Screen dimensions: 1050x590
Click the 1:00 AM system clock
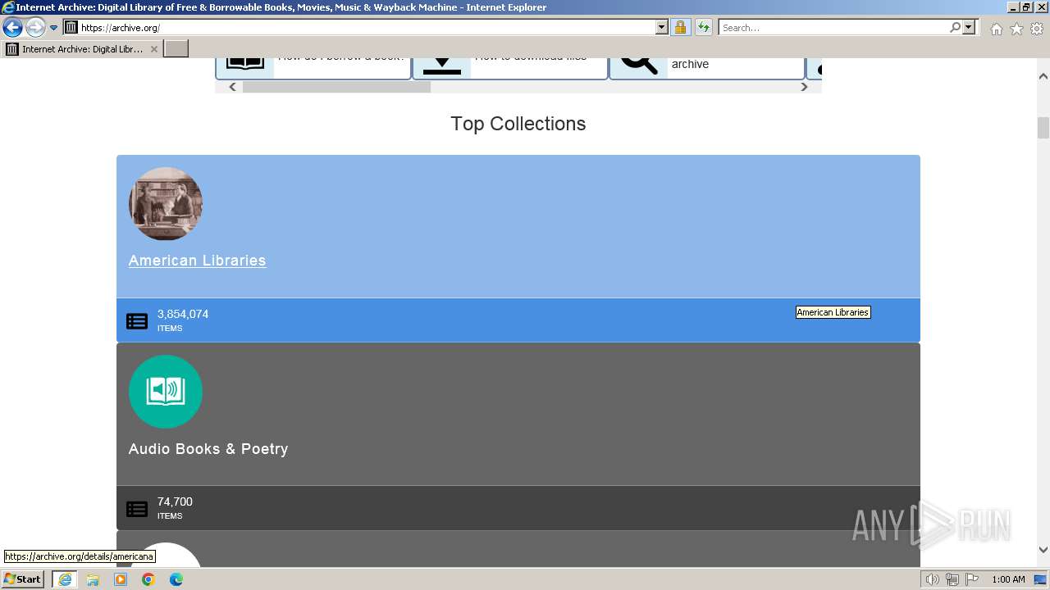[x=1008, y=579]
